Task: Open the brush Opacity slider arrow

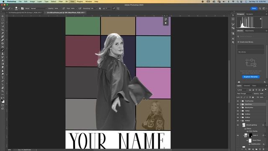Action: click(60, 8)
